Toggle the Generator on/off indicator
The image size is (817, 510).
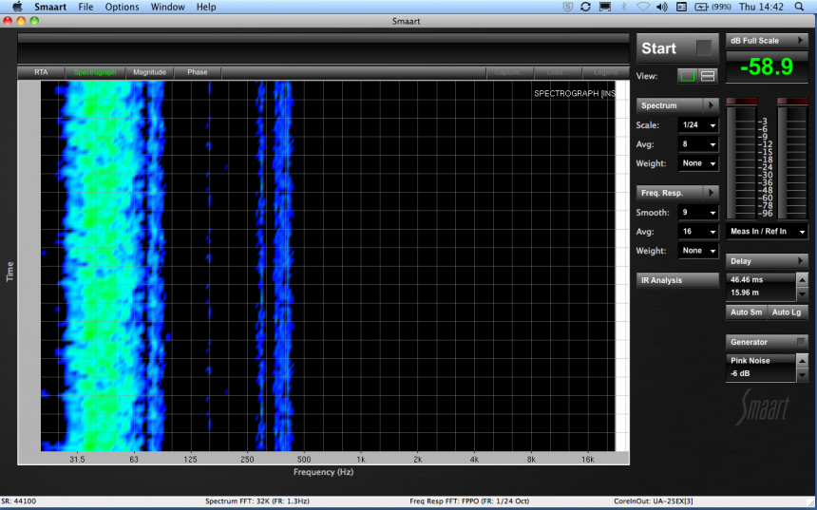(x=801, y=342)
